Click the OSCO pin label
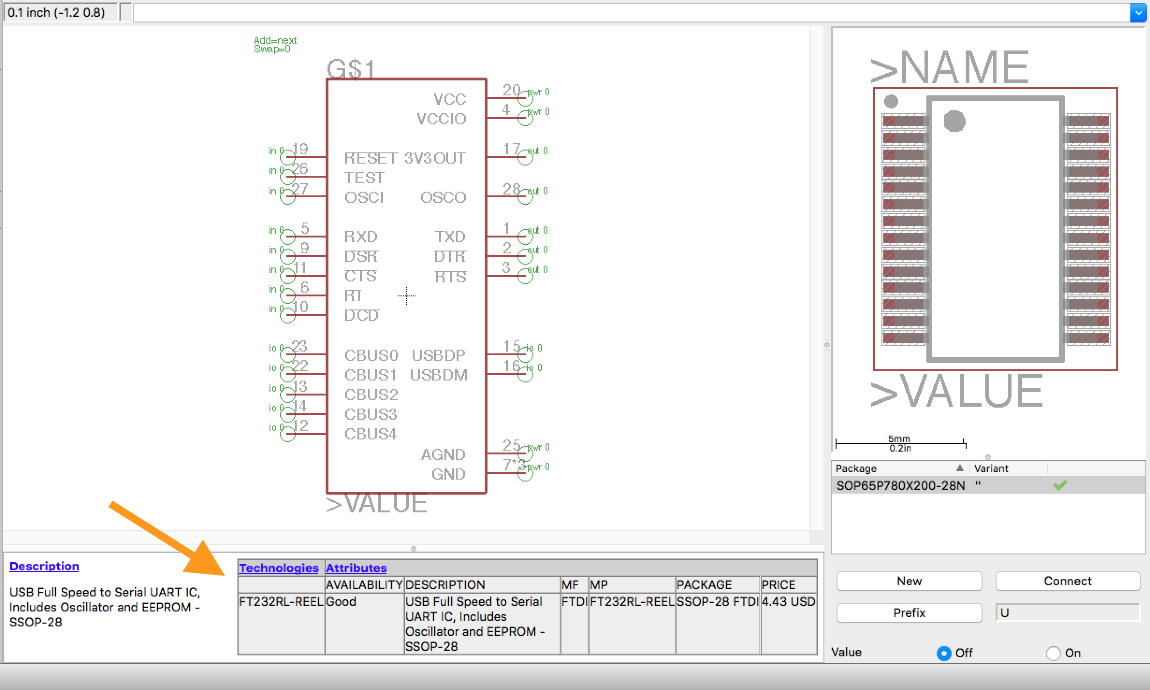Image resolution: width=1150 pixels, height=690 pixels. click(x=443, y=197)
